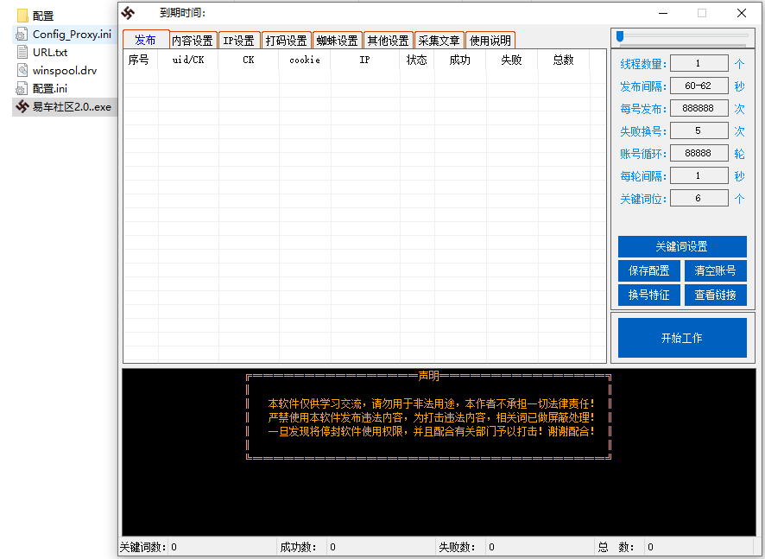Click the lightning bolt icon in the title bar
This screenshot has width=765, height=559.
click(x=128, y=13)
